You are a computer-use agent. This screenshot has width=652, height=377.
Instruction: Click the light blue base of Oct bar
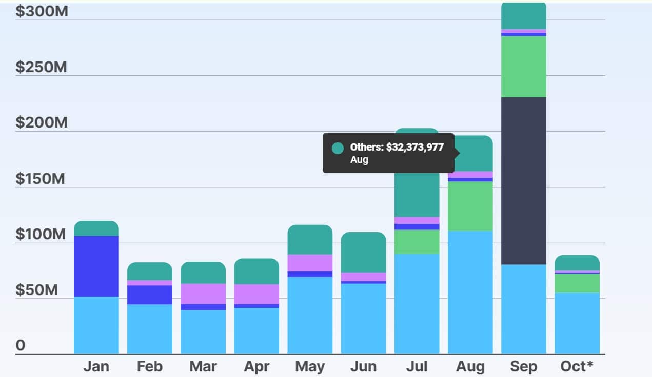(577, 323)
